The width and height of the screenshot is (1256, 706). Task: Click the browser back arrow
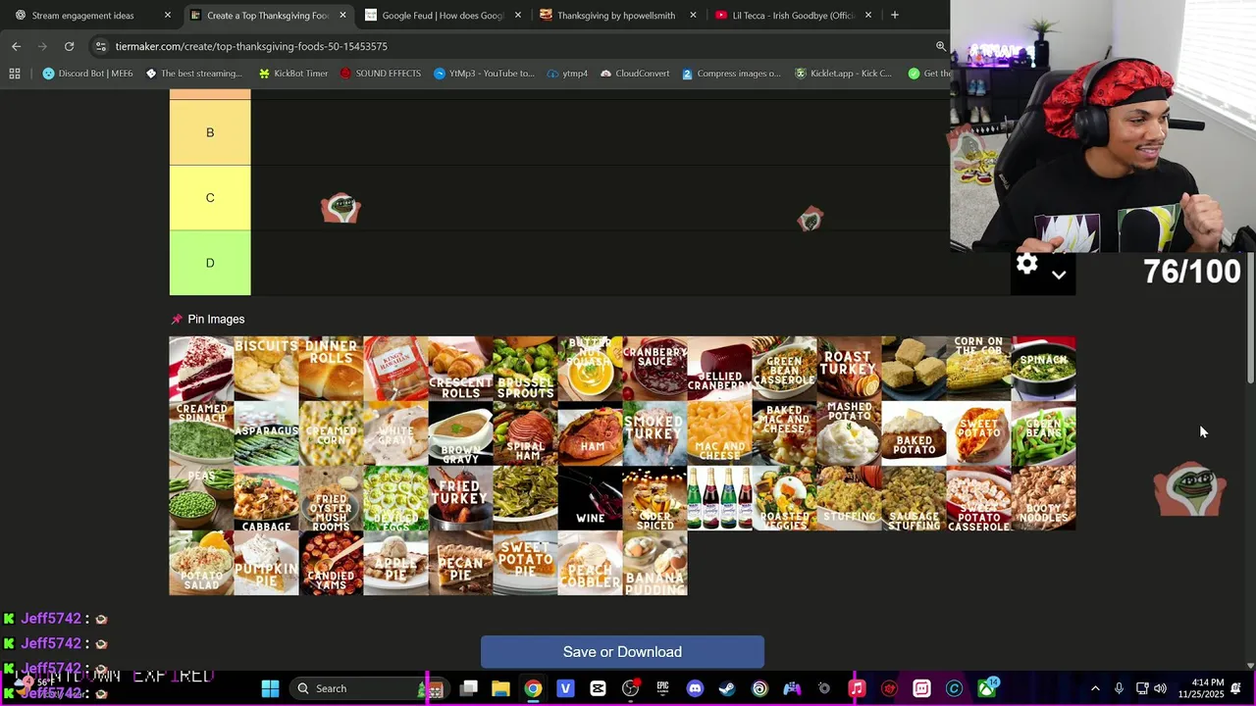tap(17, 46)
